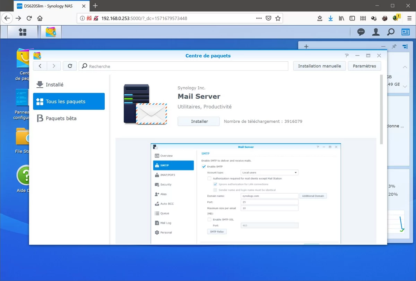
Task: Open Firefox library icon
Action: pyautogui.click(x=341, y=18)
